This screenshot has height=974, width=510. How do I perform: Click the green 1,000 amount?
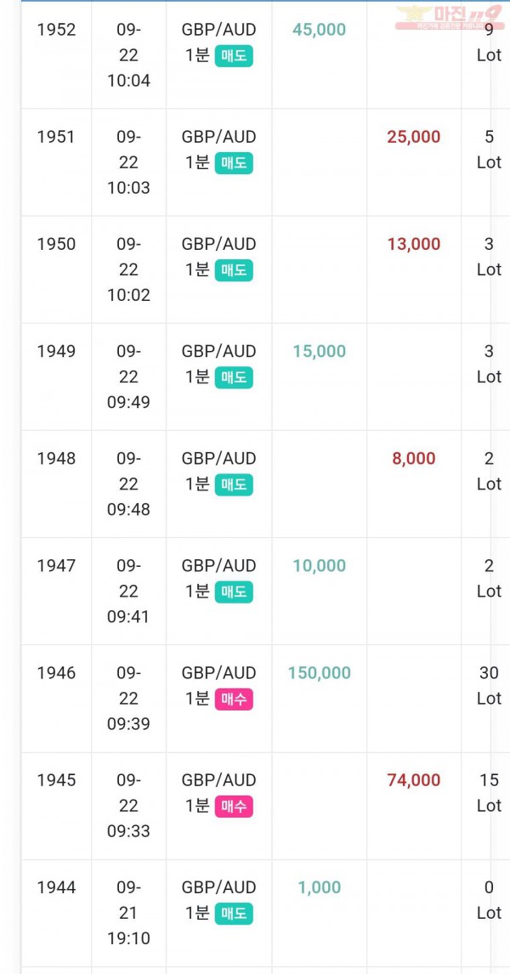320,887
